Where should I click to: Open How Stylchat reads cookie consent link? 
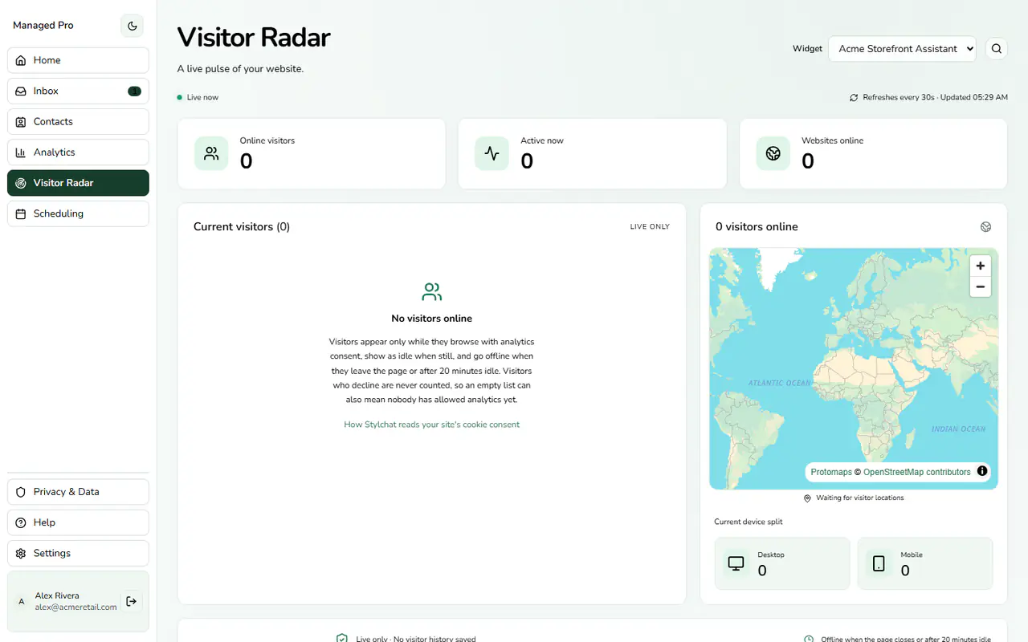[x=431, y=425]
